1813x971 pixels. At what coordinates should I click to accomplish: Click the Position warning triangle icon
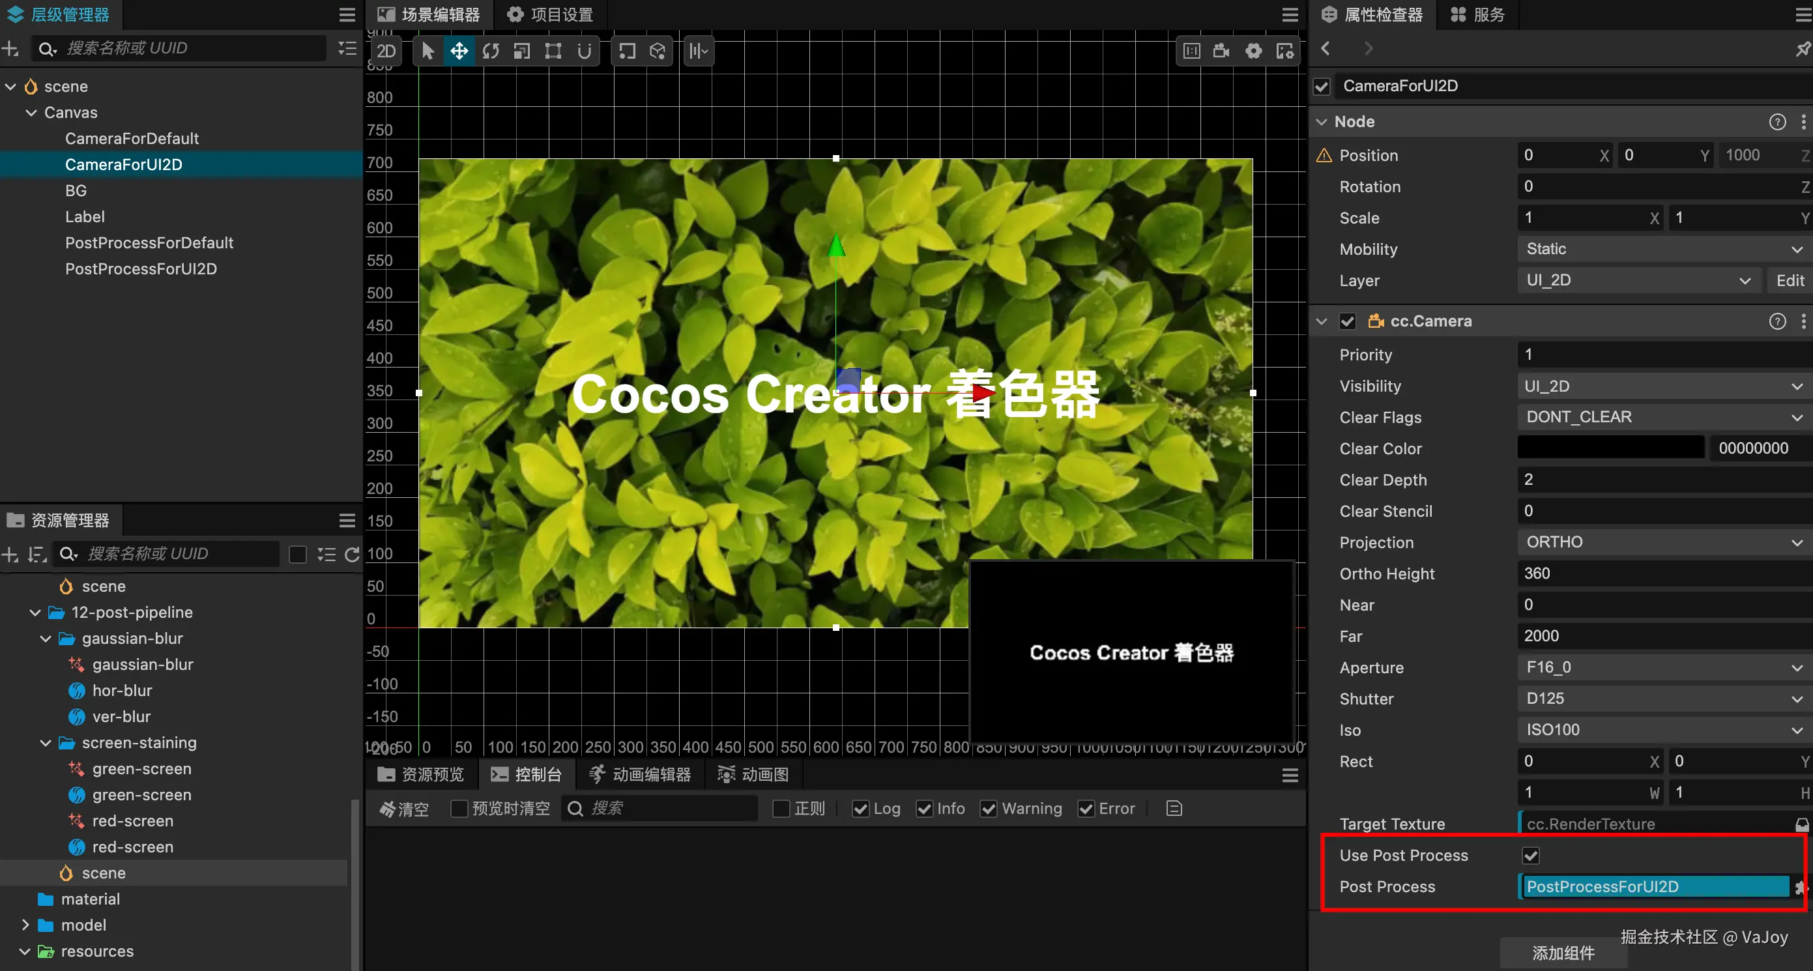coord(1324,155)
